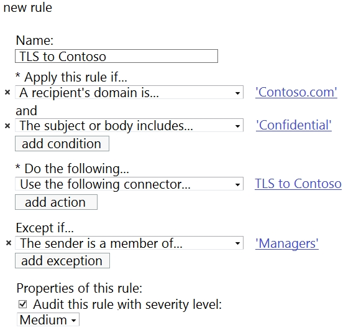The width and height of the screenshot is (351, 330).
Task: Remove the recipient's domain condition with its X
Action: (7, 92)
